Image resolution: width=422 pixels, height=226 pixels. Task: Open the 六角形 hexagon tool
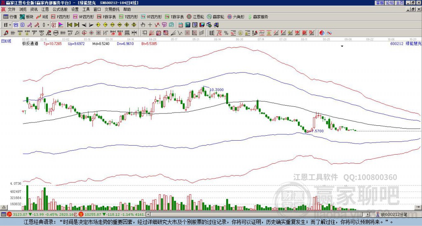236,16
